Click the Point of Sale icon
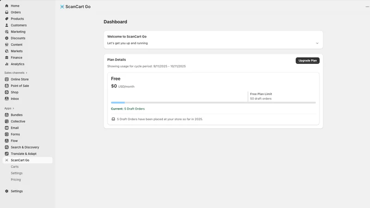This screenshot has height=208, width=370. click(x=6, y=86)
